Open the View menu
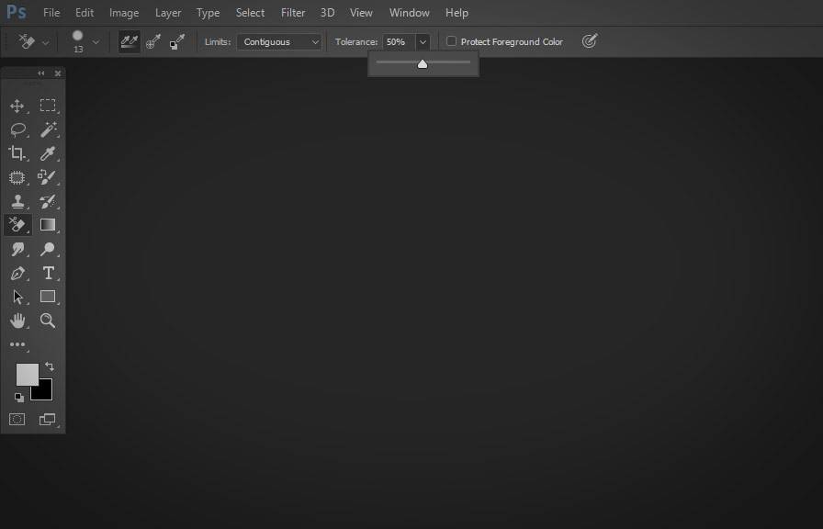This screenshot has height=529, width=823. 361,13
